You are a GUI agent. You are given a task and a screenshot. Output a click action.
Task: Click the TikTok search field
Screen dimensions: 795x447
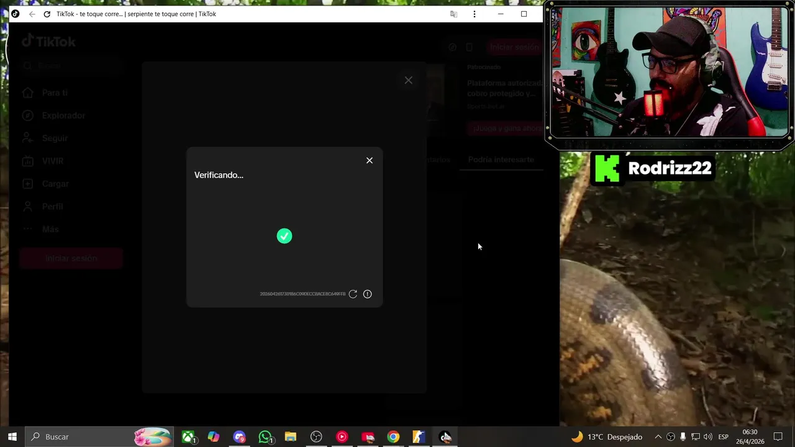coord(71,65)
